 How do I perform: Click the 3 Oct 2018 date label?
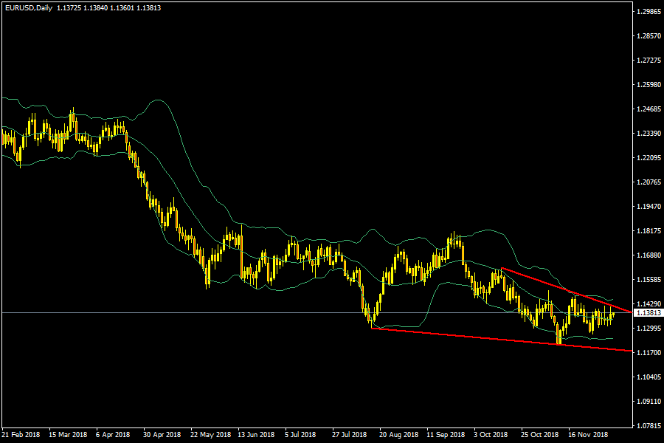pos(491,434)
